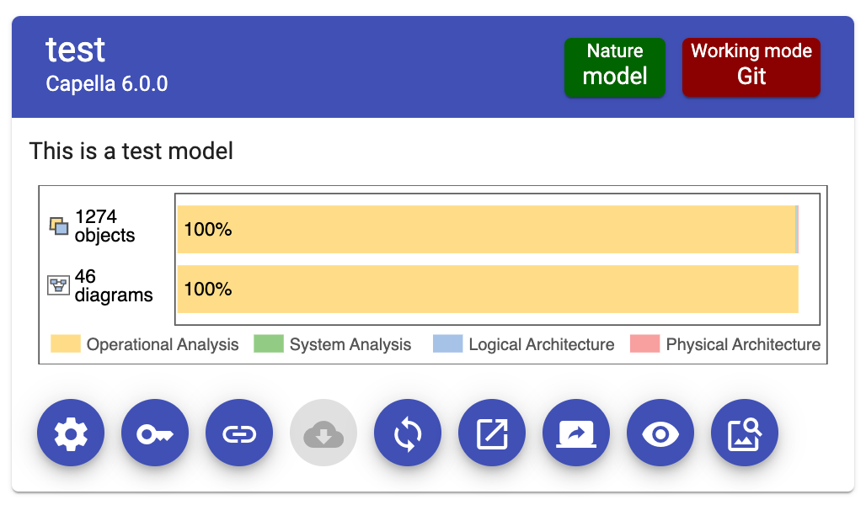The image size is (866, 505).
Task: Click the link chain icon button
Action: point(239,433)
